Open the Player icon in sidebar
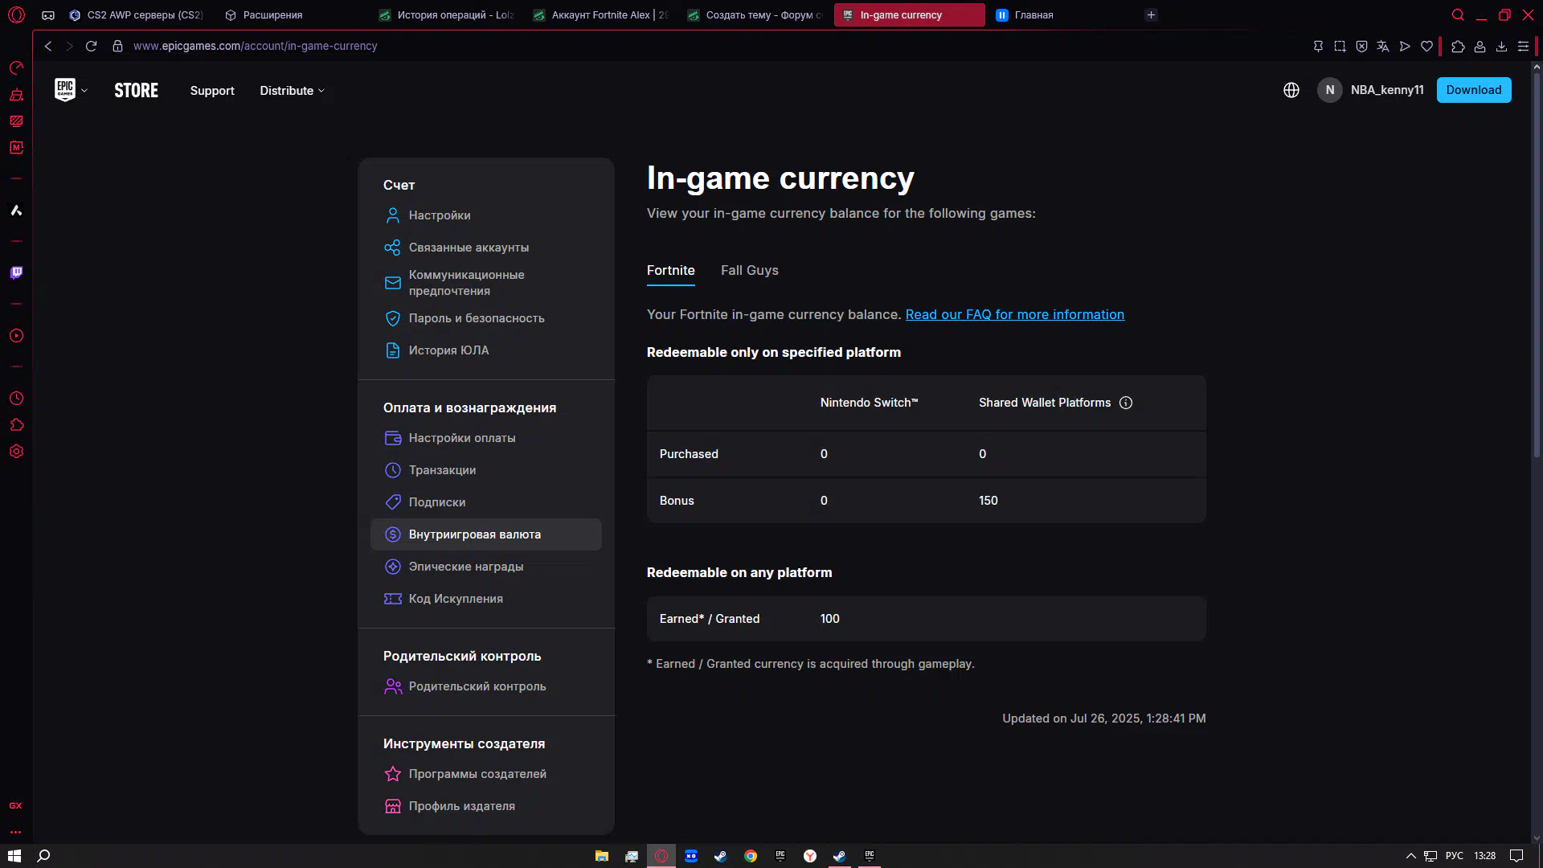Screen dimensions: 1543x868 [16, 336]
